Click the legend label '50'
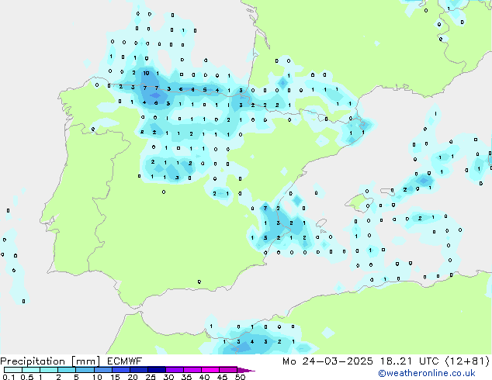 [241, 377]
